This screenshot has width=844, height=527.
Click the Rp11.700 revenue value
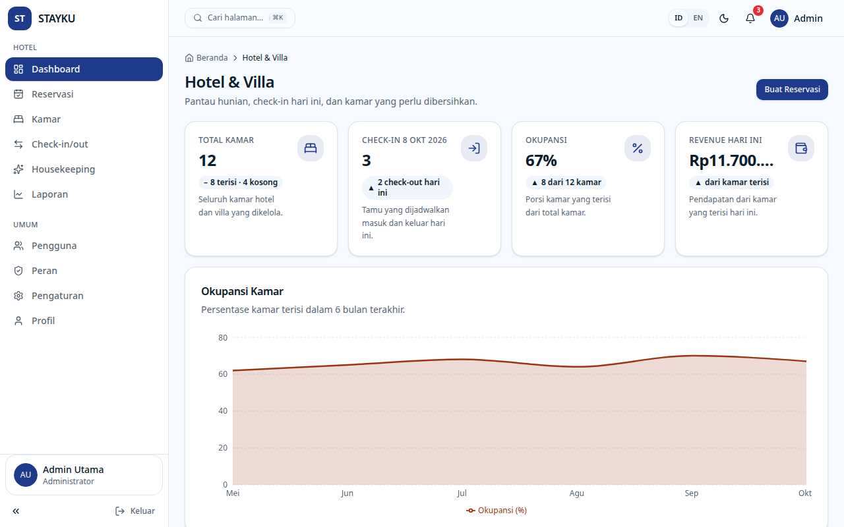pyautogui.click(x=732, y=161)
